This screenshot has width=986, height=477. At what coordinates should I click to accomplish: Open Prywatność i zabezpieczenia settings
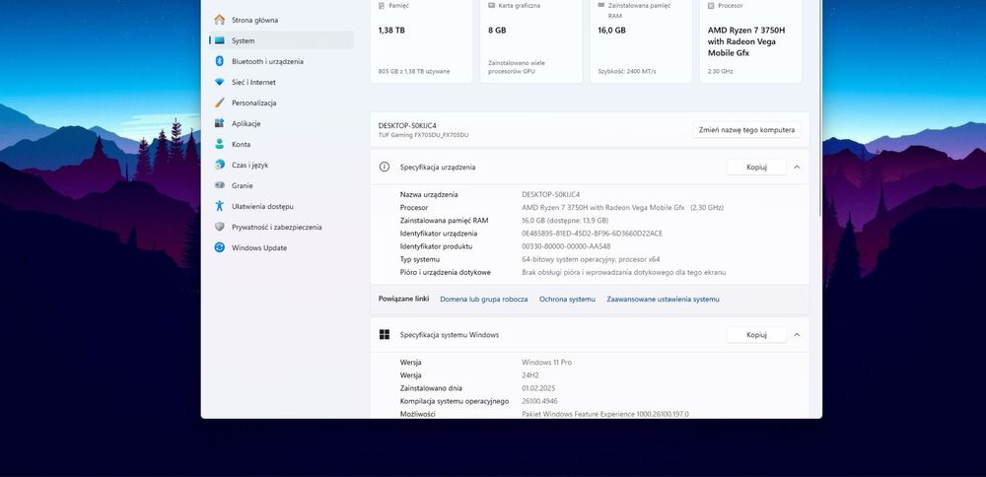281,227
